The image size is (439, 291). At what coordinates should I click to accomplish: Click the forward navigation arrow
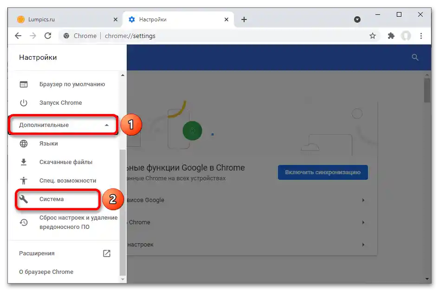click(33, 36)
